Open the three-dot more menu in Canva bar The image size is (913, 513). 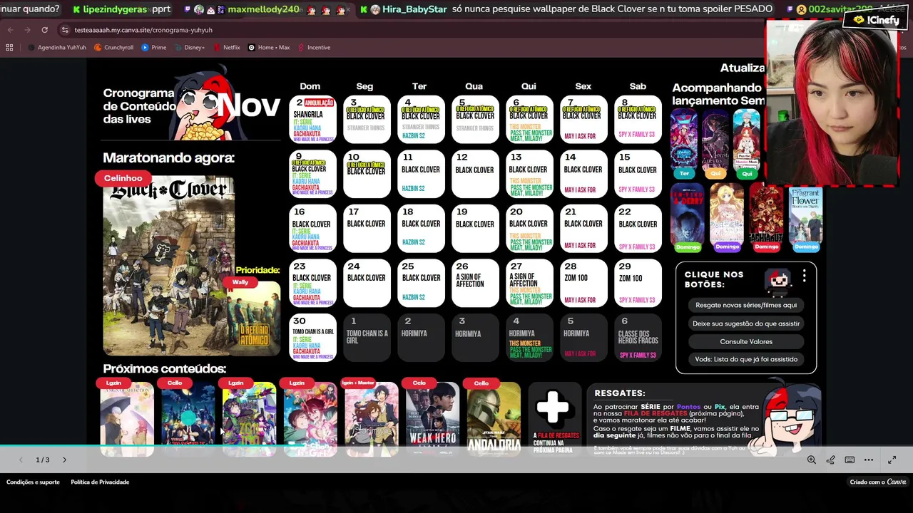pos(869,460)
